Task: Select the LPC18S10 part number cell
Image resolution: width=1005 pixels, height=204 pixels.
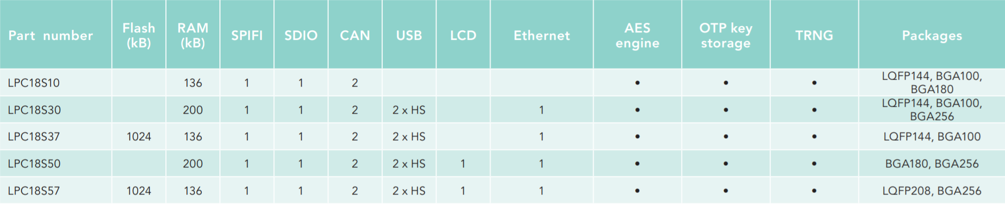Action: tap(34, 83)
